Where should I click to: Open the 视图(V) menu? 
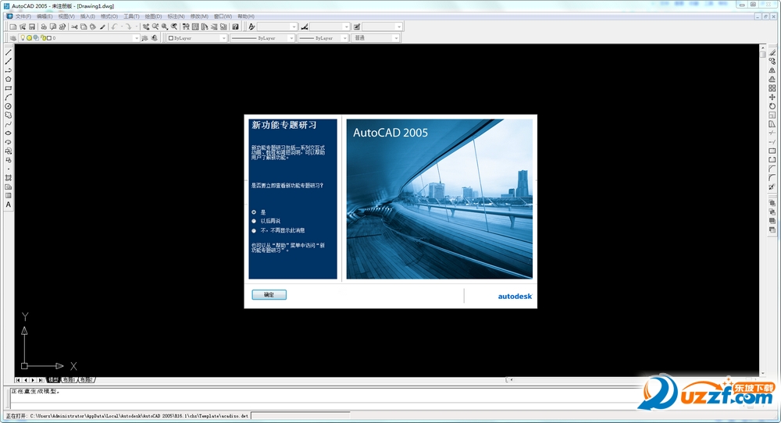(x=66, y=16)
